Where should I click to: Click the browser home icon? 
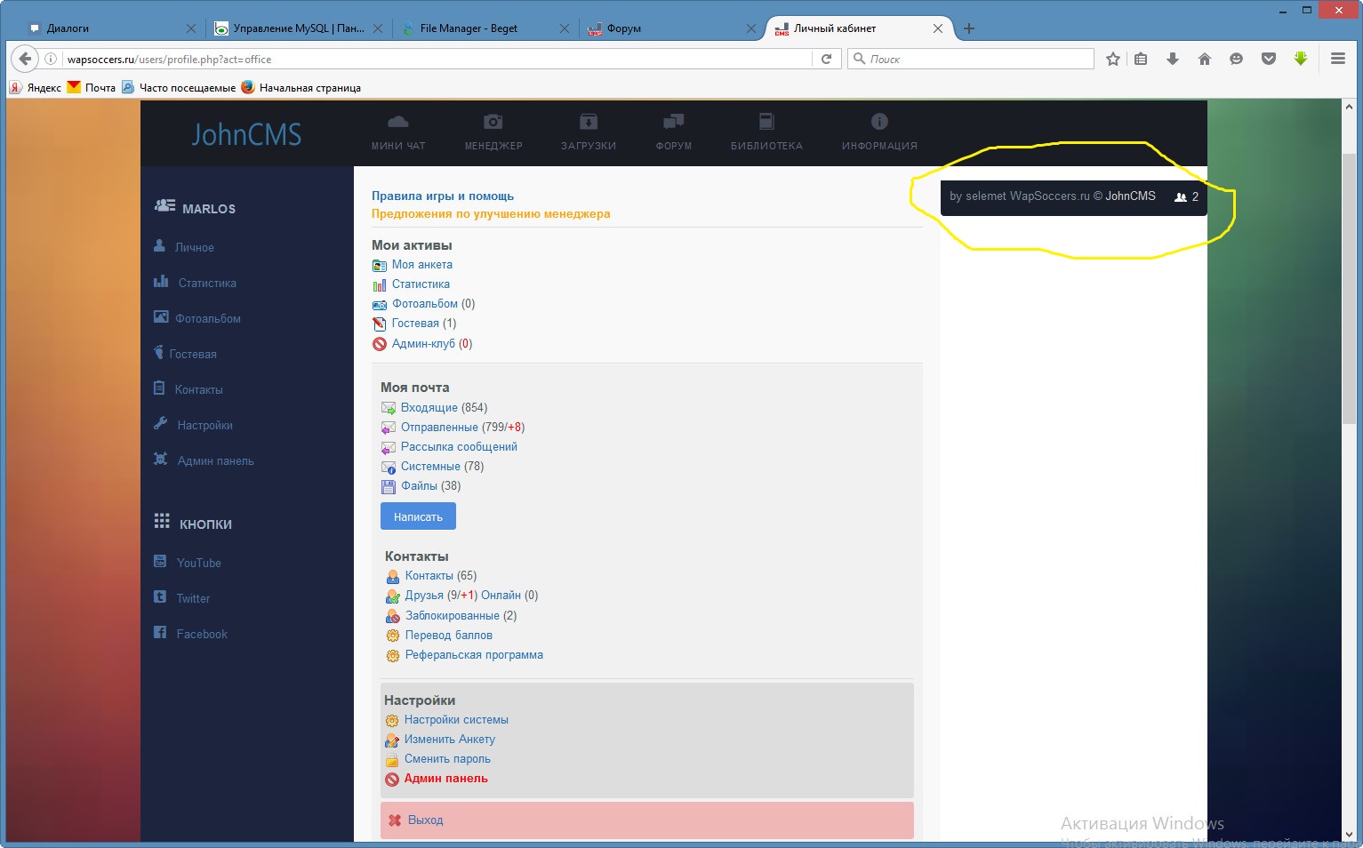click(1205, 59)
